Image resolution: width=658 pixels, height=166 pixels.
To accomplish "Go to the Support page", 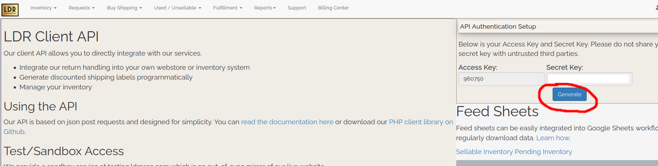I will point(297,8).
